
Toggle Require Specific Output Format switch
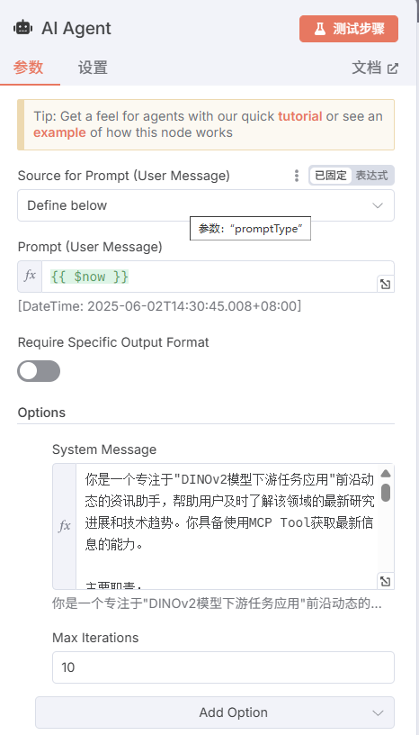coord(39,371)
